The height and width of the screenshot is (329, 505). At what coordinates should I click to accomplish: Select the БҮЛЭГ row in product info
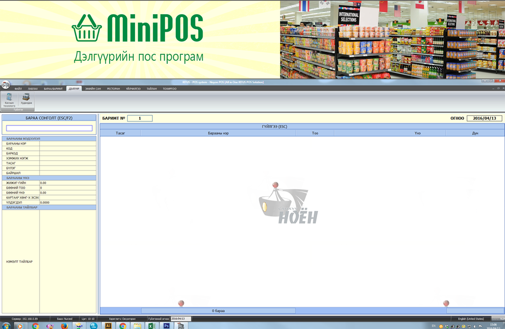click(x=49, y=168)
